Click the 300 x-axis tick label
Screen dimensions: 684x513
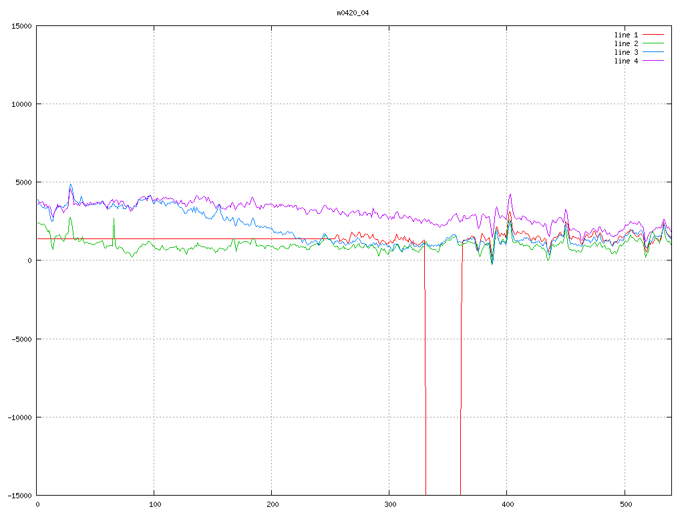(x=389, y=505)
